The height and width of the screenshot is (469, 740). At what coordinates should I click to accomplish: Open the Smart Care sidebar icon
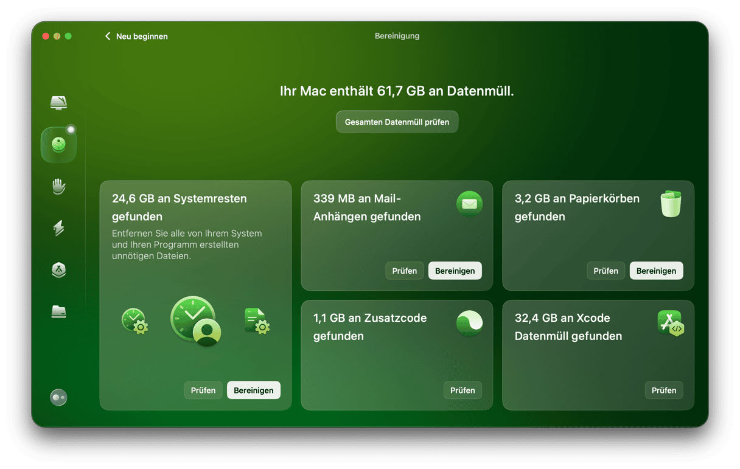tap(58, 102)
